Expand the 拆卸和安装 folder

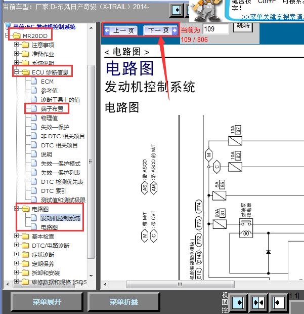pos(16,272)
